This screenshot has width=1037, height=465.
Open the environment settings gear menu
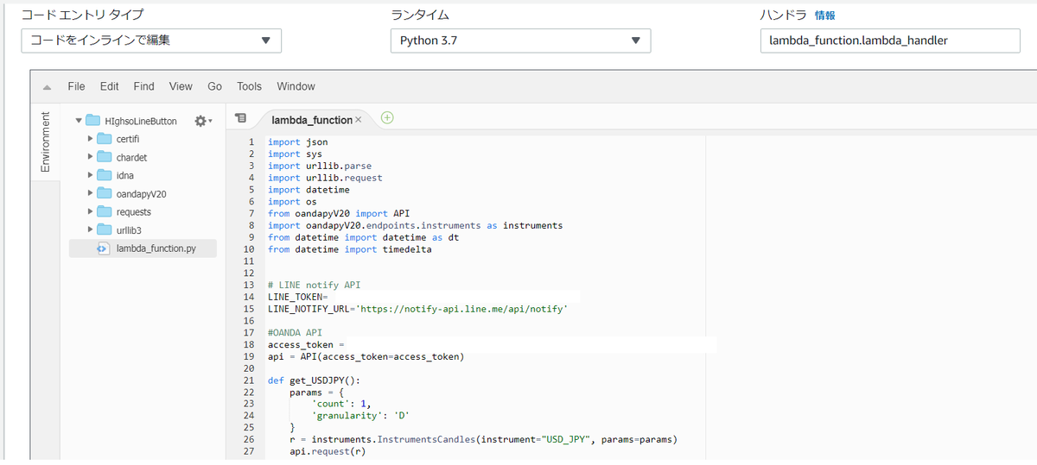click(203, 122)
